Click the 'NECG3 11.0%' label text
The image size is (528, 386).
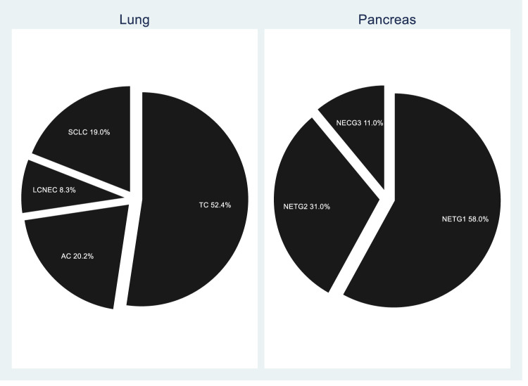(360, 123)
